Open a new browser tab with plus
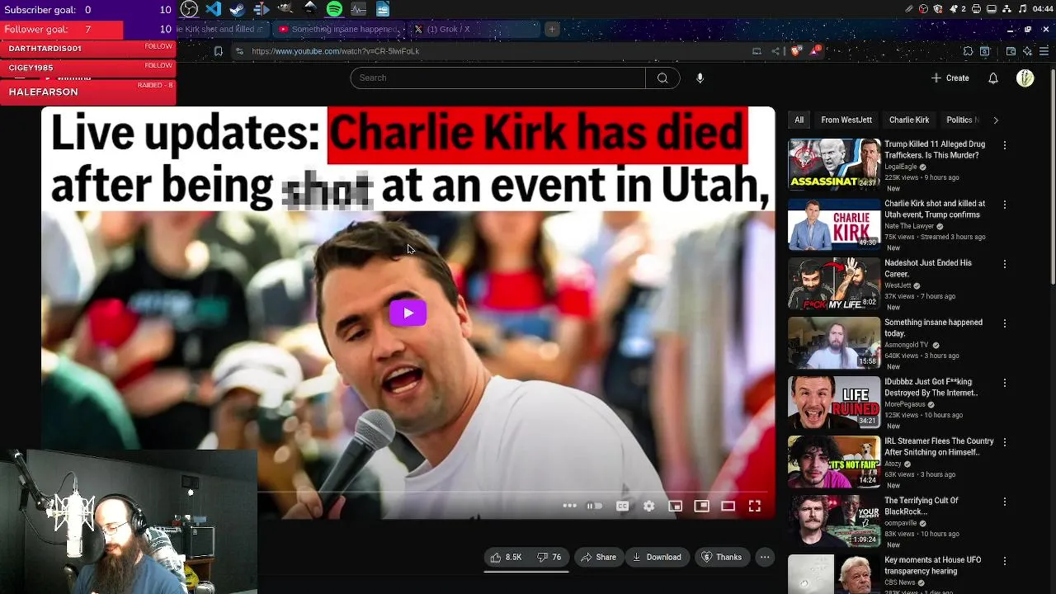The height and width of the screenshot is (594, 1056). [552, 29]
